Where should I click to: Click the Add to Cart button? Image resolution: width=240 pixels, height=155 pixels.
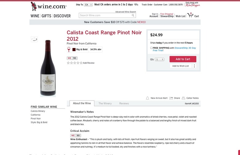tap(183, 59)
